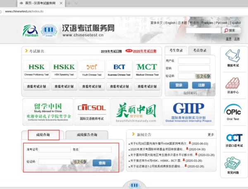This screenshot has width=248, height=189.
Task: Open news item dated 2020-02-26
Action: [x=166, y=166]
